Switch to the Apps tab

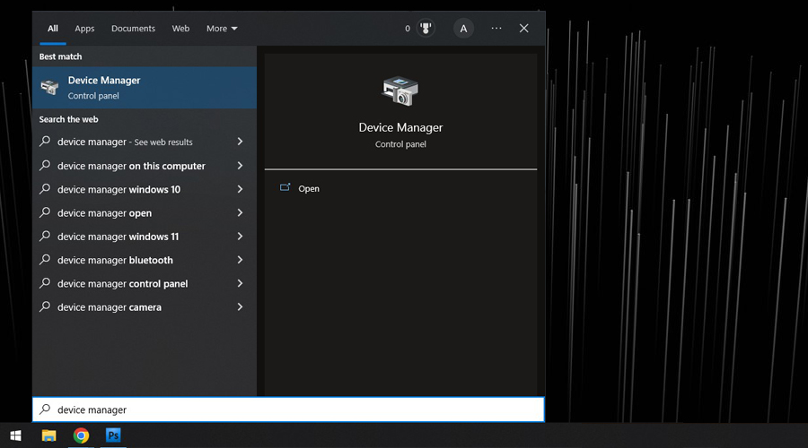(x=84, y=29)
